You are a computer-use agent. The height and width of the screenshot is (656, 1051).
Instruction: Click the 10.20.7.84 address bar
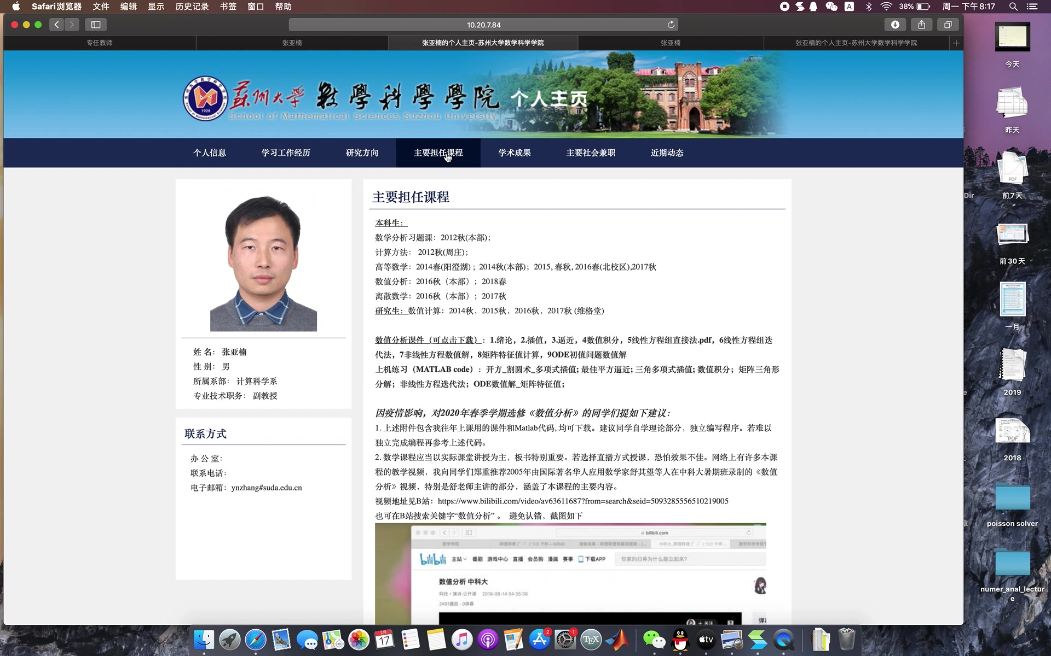[x=483, y=25]
